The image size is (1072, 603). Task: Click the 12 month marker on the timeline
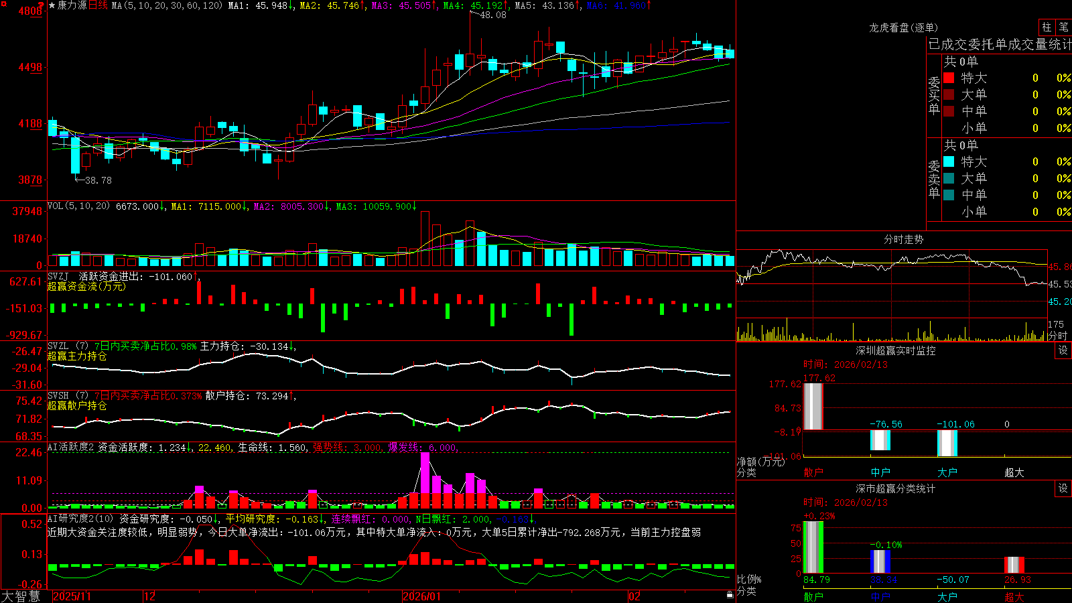pos(149,596)
